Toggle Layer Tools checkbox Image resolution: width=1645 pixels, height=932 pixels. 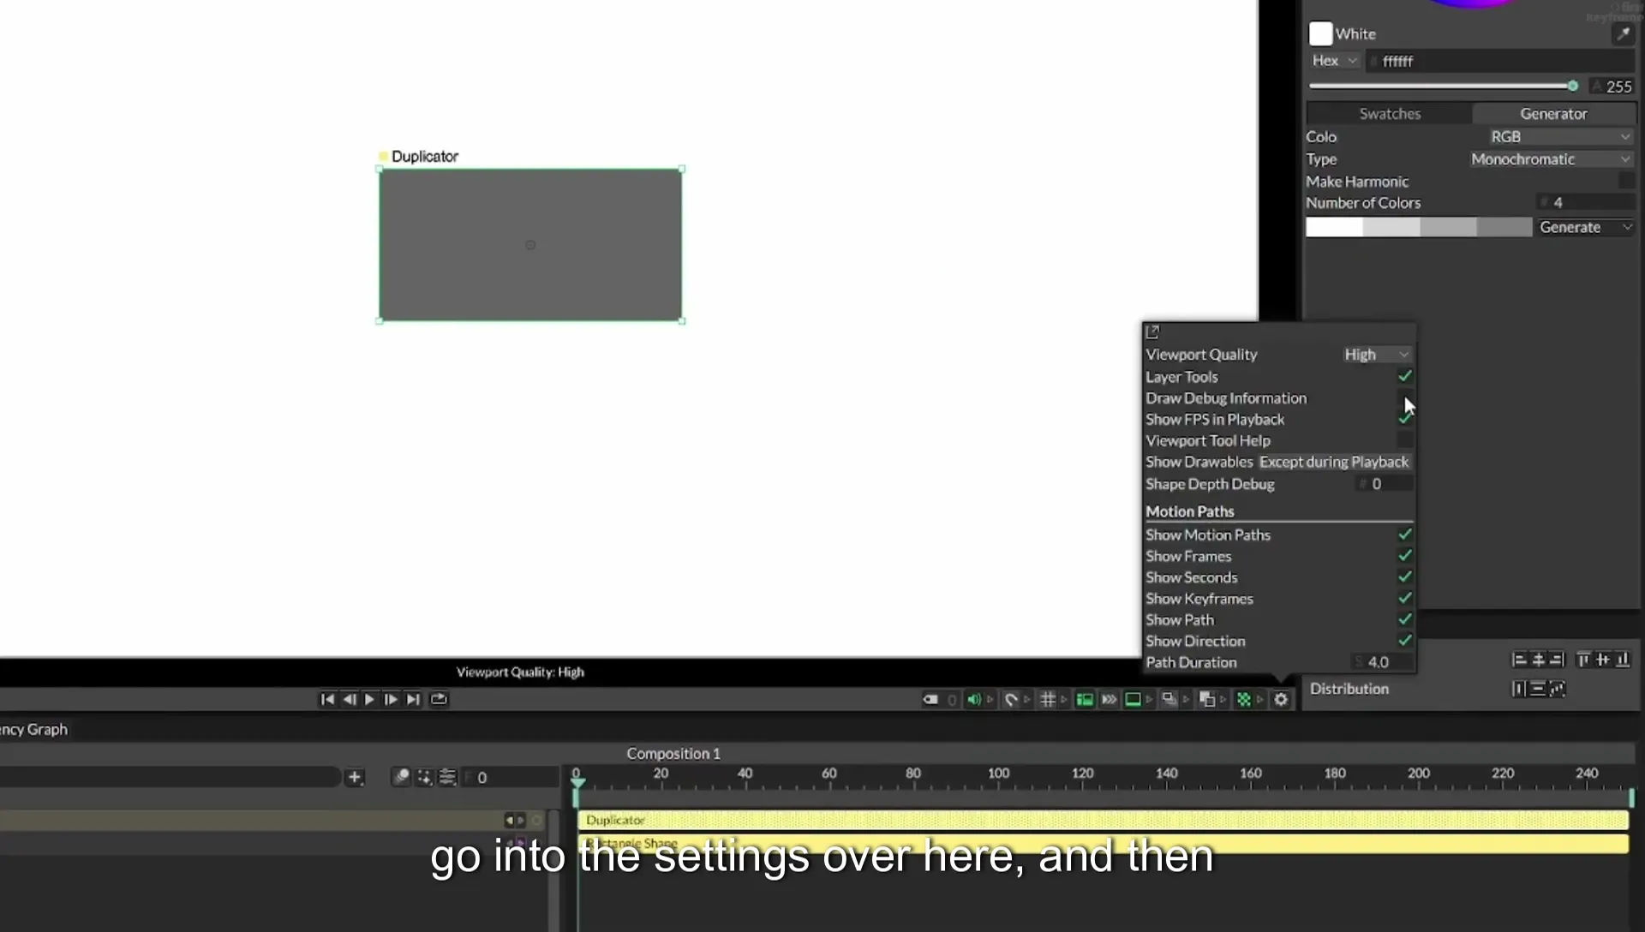[x=1404, y=376]
